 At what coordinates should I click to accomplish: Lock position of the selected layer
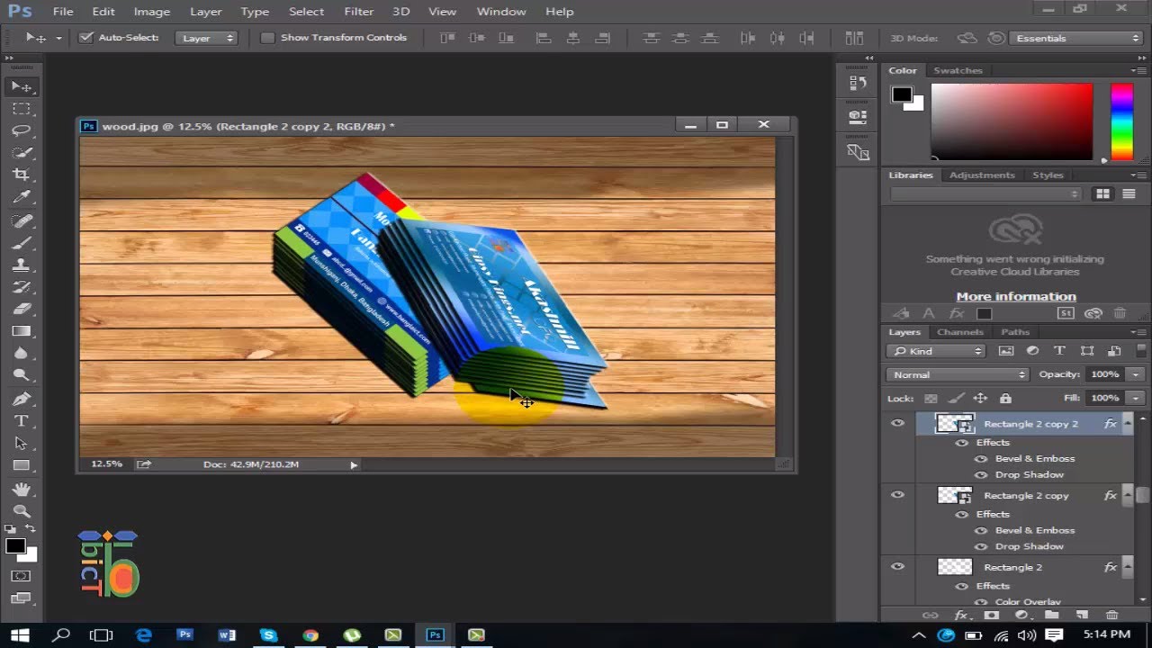(x=980, y=398)
